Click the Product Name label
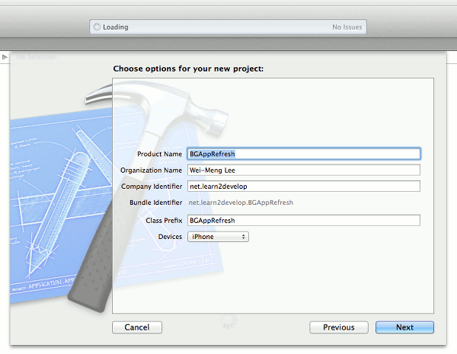The image size is (457, 354). click(x=159, y=154)
